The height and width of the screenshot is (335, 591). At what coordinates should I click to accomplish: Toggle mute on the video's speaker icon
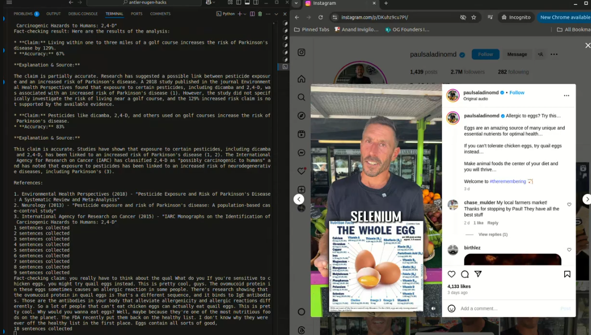tap(433, 309)
